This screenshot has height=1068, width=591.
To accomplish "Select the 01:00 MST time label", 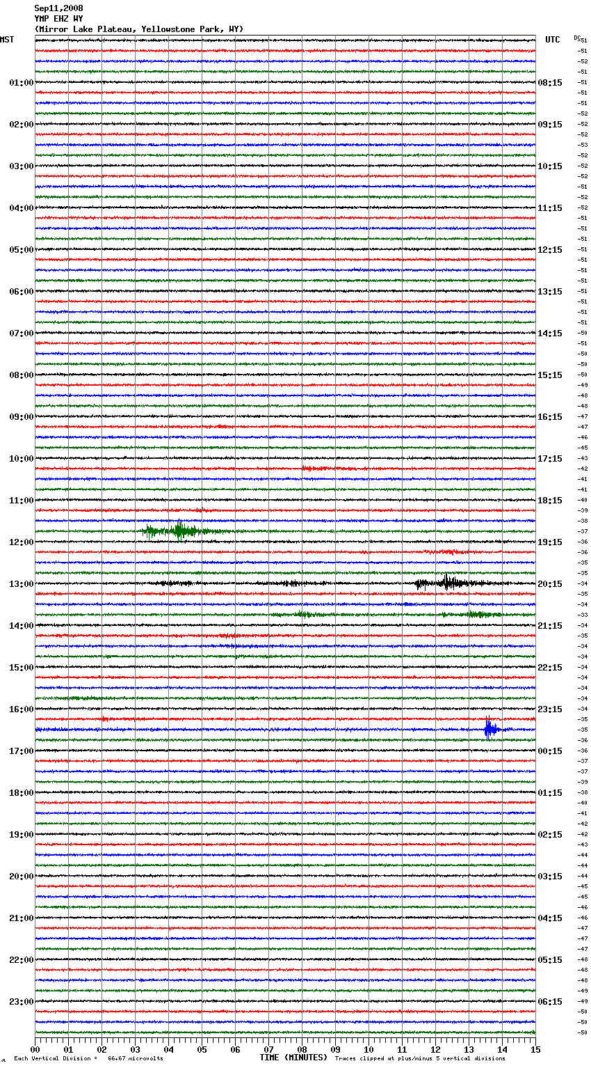I will [x=22, y=83].
